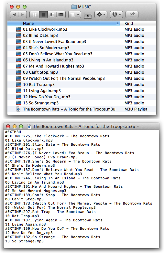Click the #EXTINF:276 Eva Braun line
The height and width of the screenshot is (254, 164).
[x=70, y=153]
